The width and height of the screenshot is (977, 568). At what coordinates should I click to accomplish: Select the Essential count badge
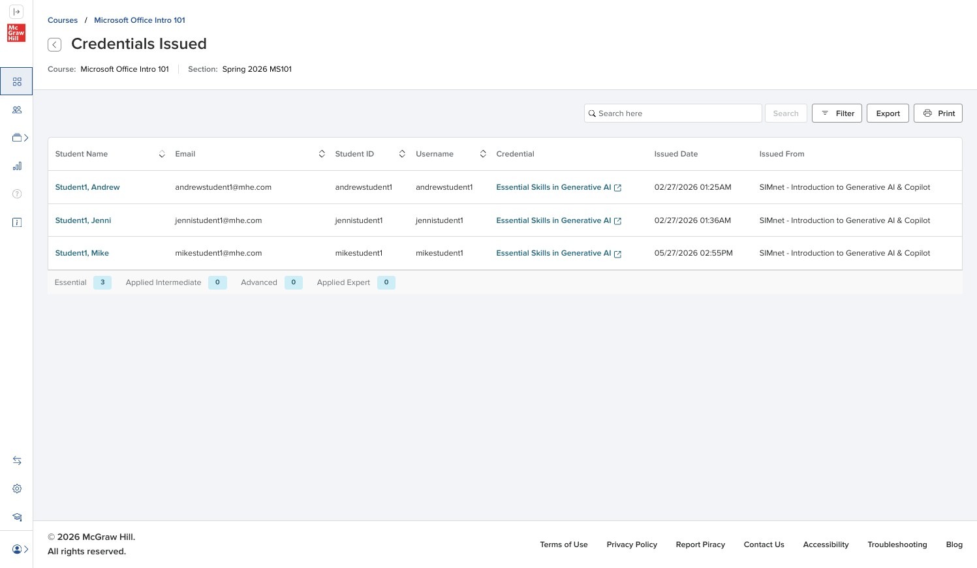click(x=102, y=282)
